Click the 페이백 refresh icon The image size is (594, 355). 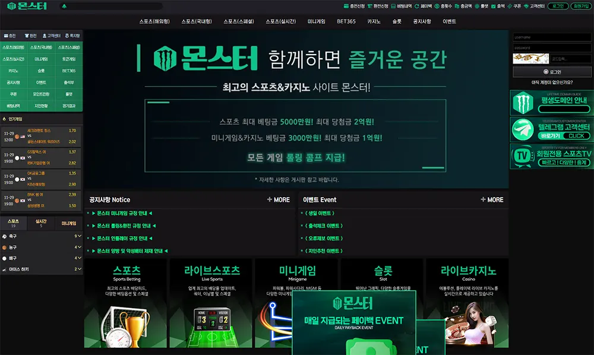[x=417, y=6]
